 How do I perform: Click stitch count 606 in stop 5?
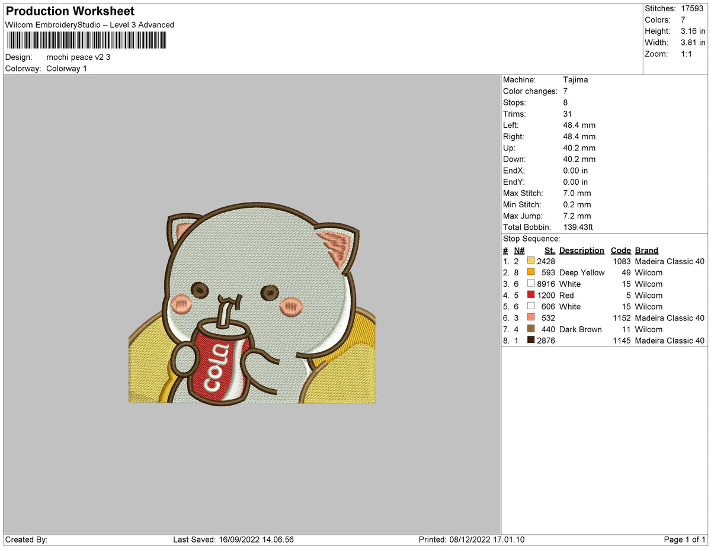point(549,306)
